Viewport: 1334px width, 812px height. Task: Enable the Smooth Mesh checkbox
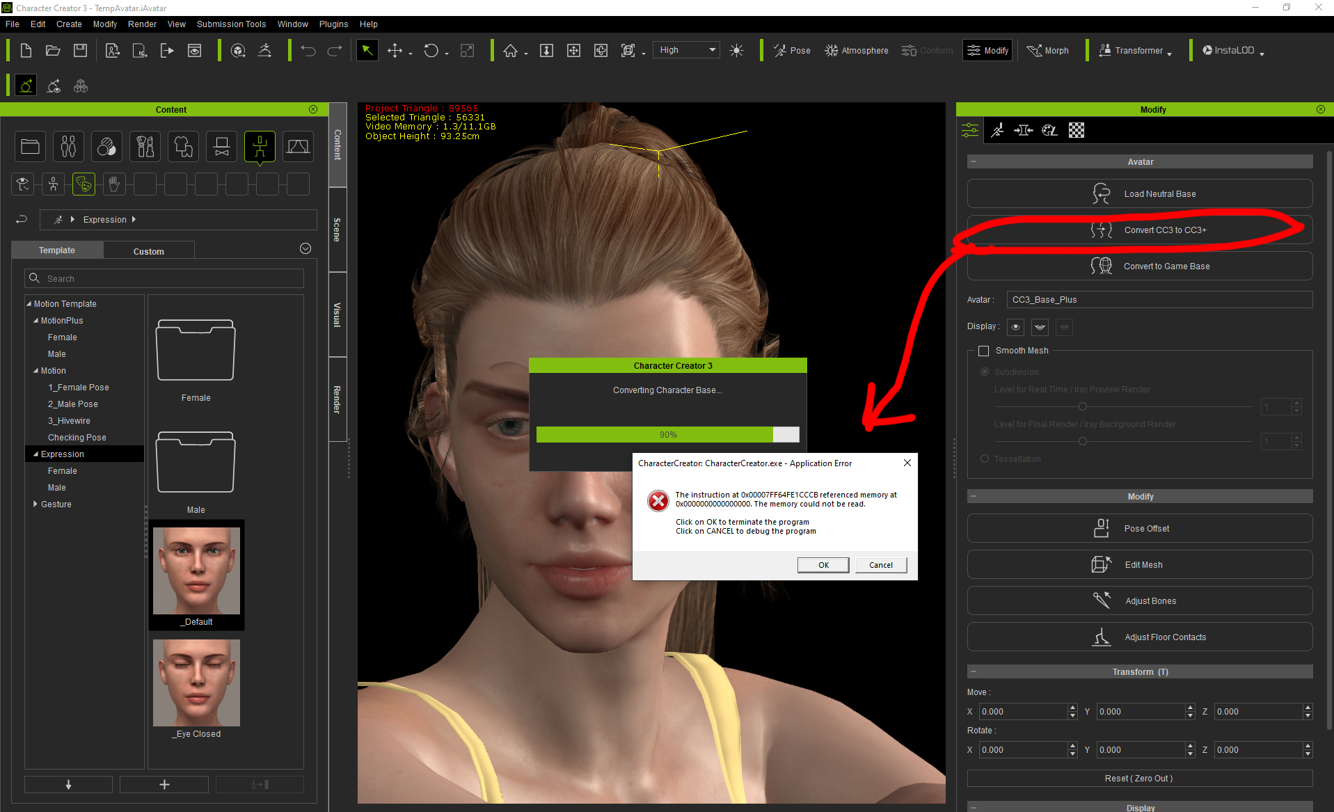pos(984,351)
